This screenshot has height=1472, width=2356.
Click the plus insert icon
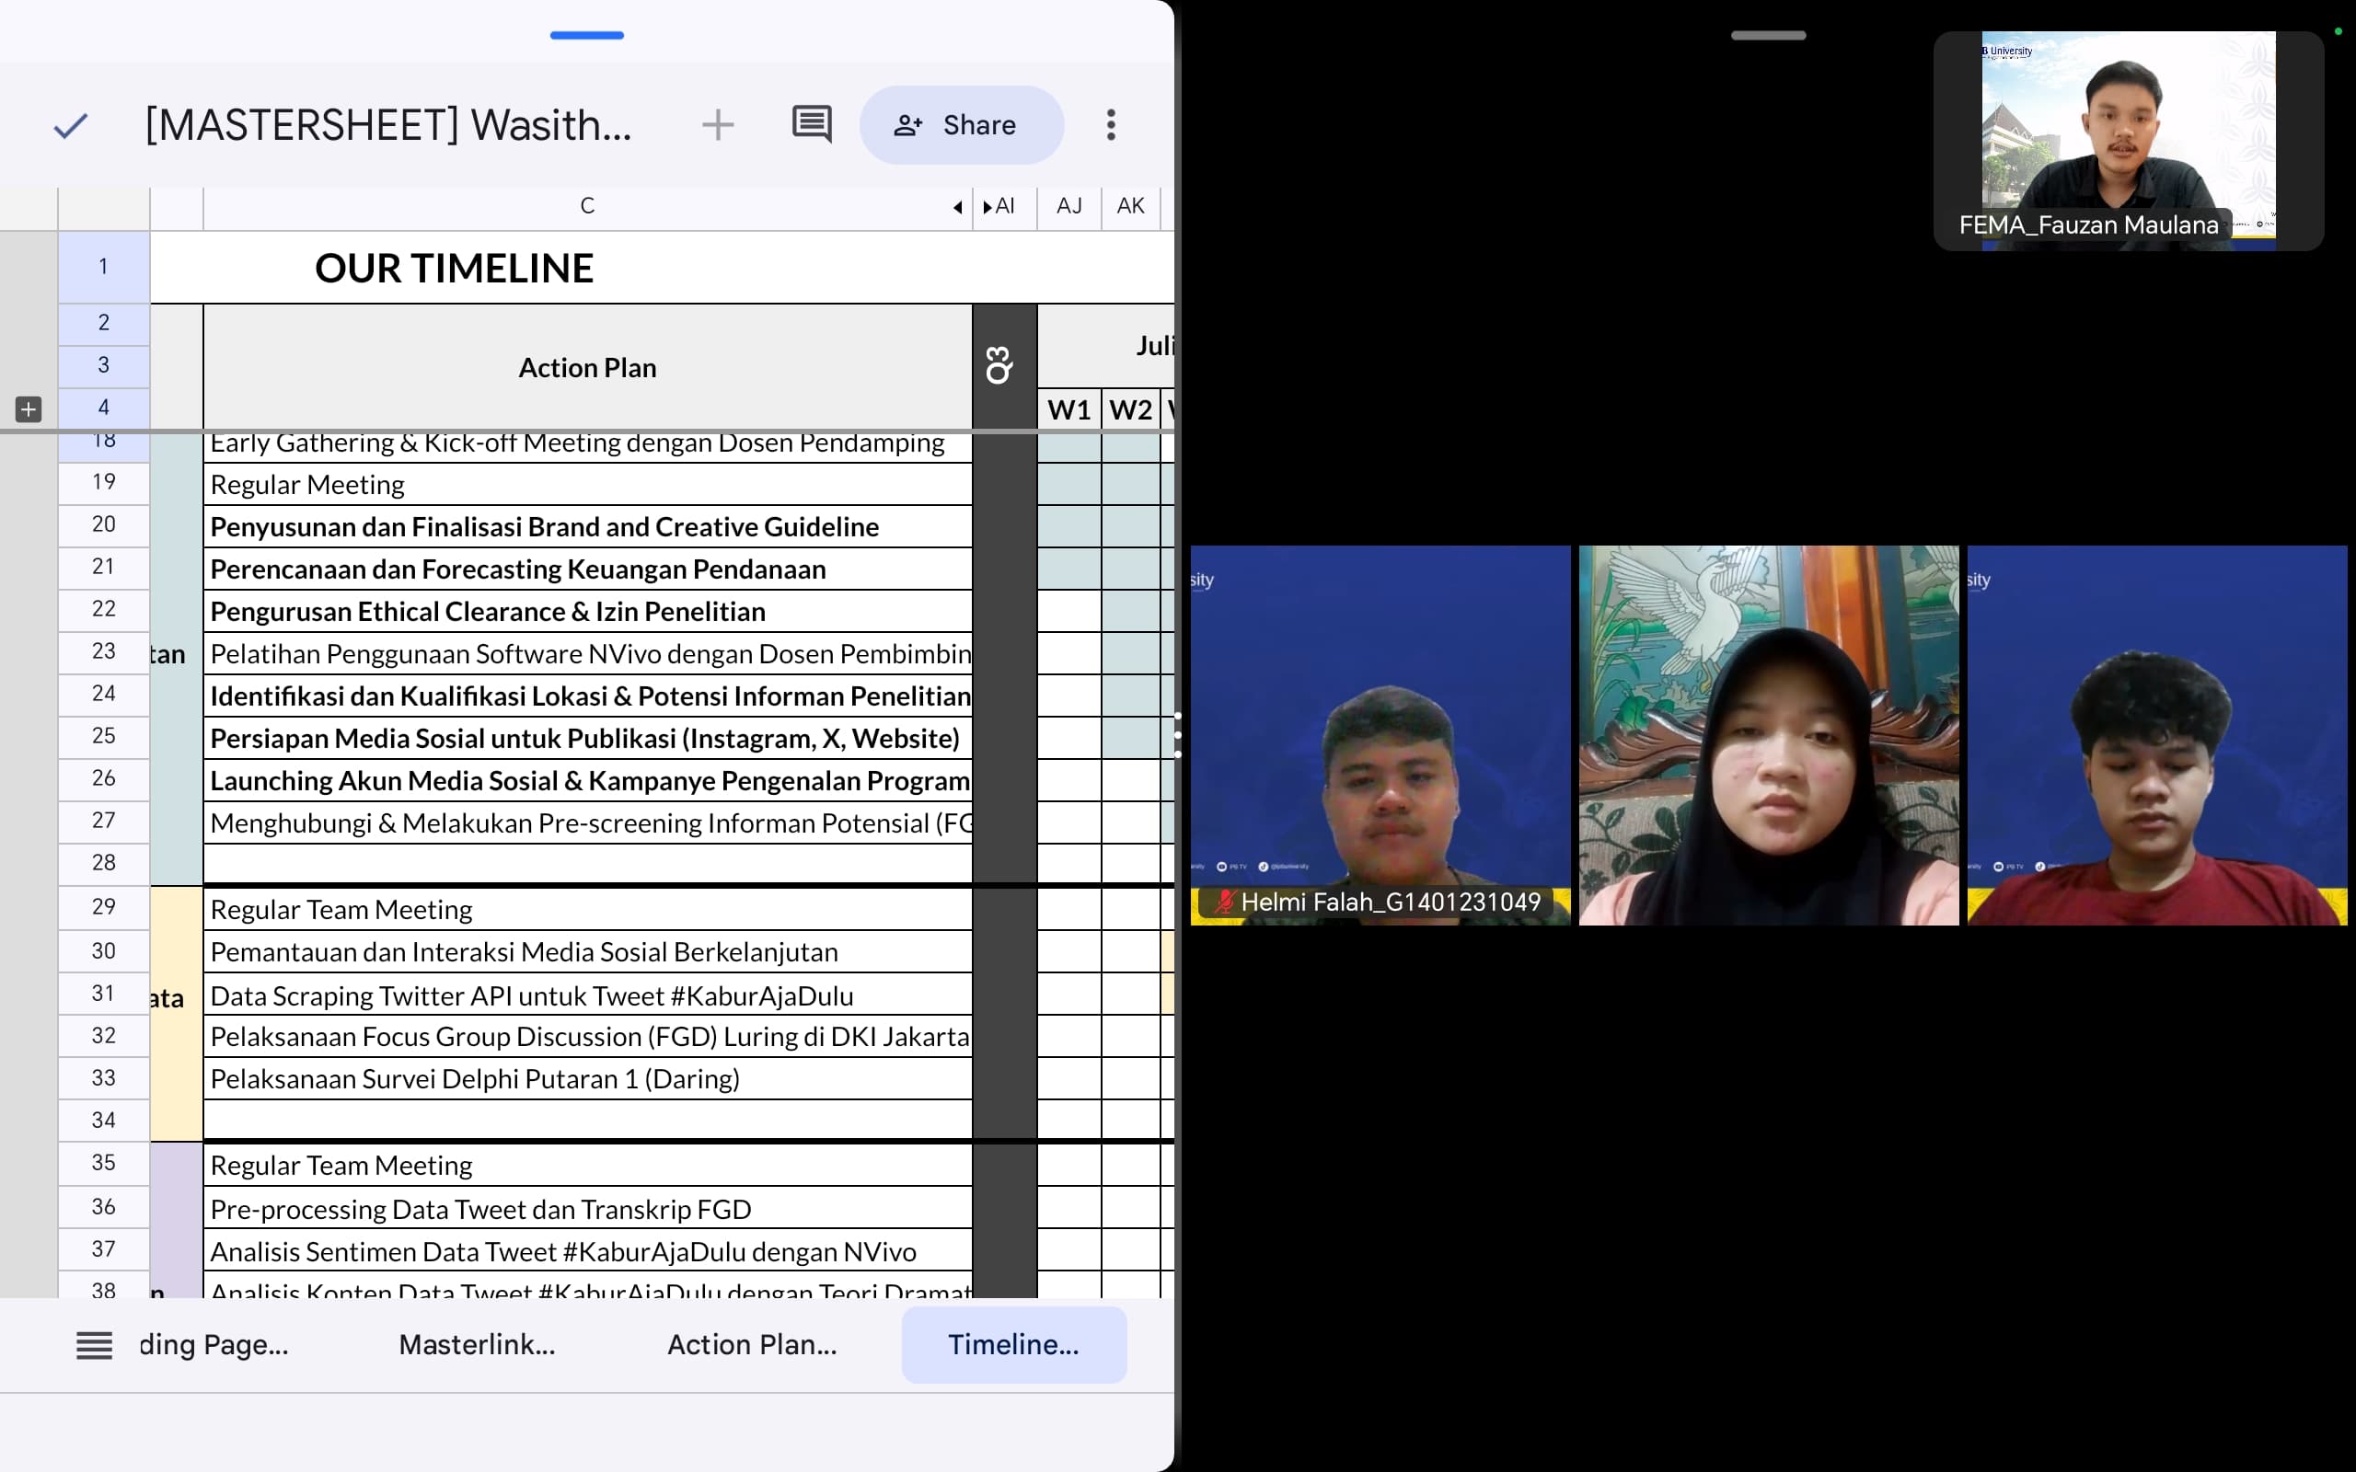coord(718,124)
